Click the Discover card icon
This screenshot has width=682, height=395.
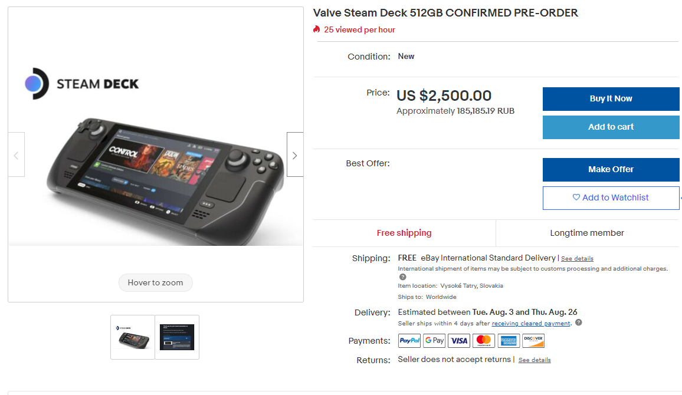tap(533, 341)
